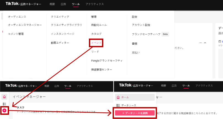Open アカウント設定 under 設定

pos(141,25)
